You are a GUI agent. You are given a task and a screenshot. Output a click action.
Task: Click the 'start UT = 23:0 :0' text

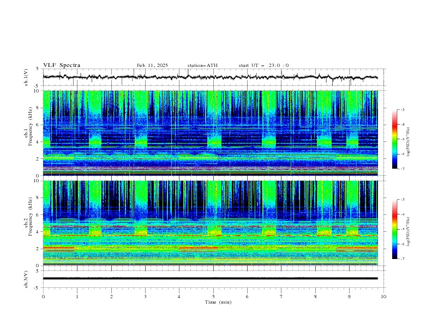pos(263,65)
